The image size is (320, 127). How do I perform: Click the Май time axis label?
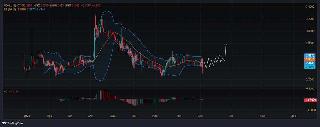(113, 116)
